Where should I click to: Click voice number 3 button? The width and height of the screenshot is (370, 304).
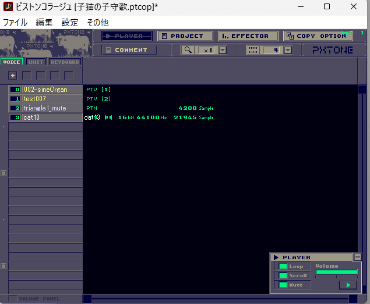pyautogui.click(x=15, y=117)
